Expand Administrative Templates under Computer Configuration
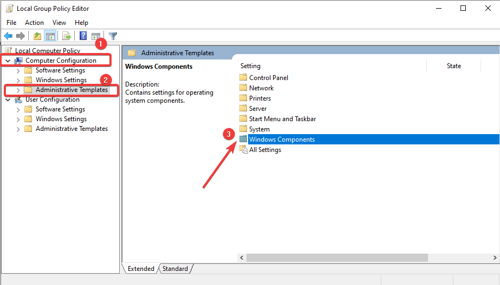The height and width of the screenshot is (285, 500). 18,90
